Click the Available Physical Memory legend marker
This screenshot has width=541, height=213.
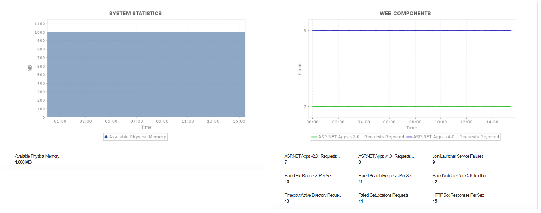pos(106,137)
